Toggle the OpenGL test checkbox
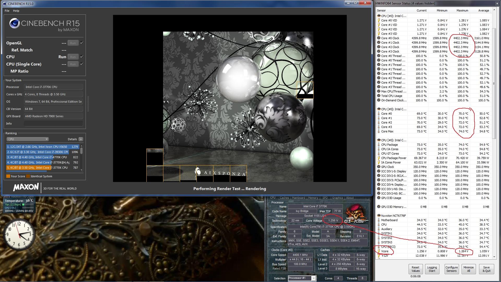501x282 pixels. (x=82, y=43)
